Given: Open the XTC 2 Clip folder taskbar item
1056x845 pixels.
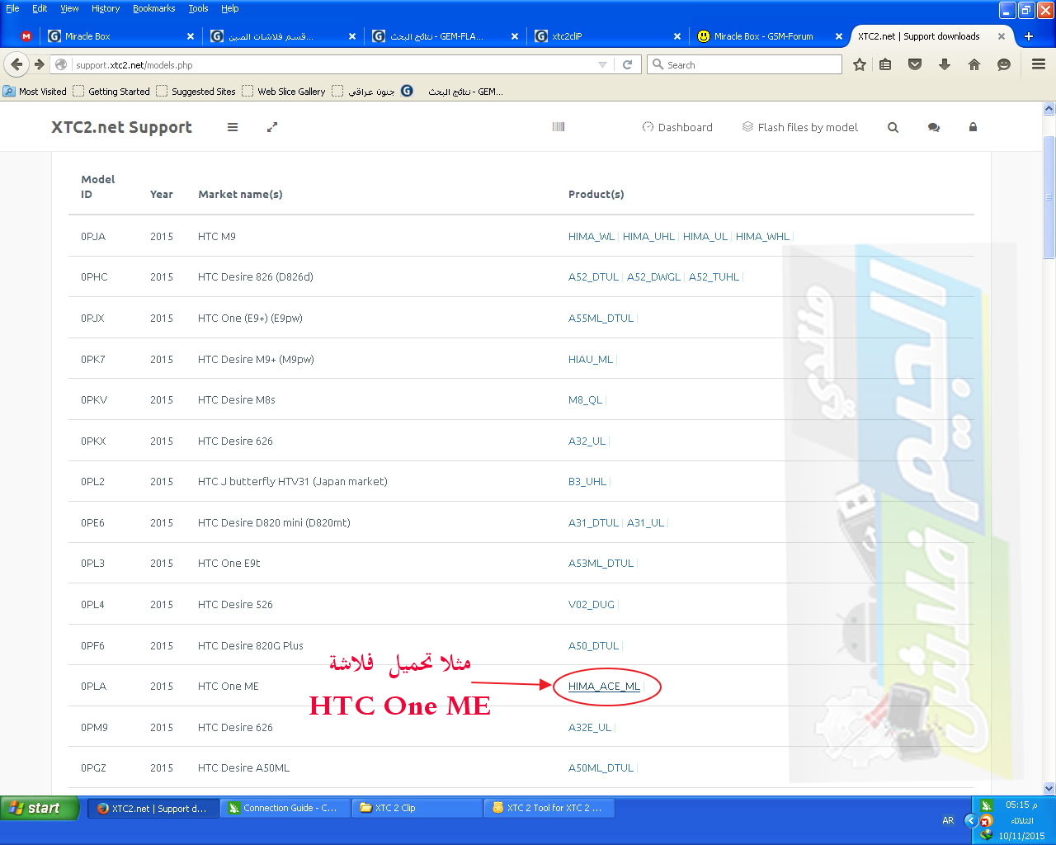Looking at the screenshot, I should [417, 809].
